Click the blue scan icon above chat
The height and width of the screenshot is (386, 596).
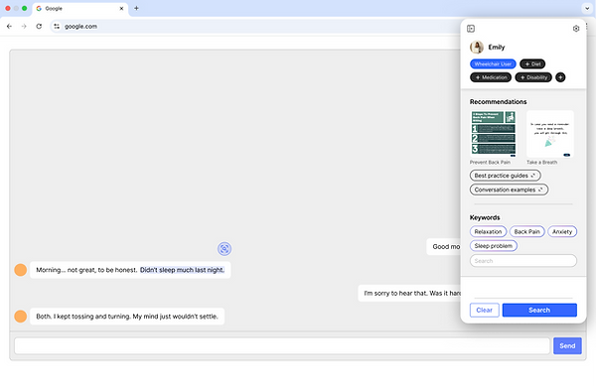[224, 249]
